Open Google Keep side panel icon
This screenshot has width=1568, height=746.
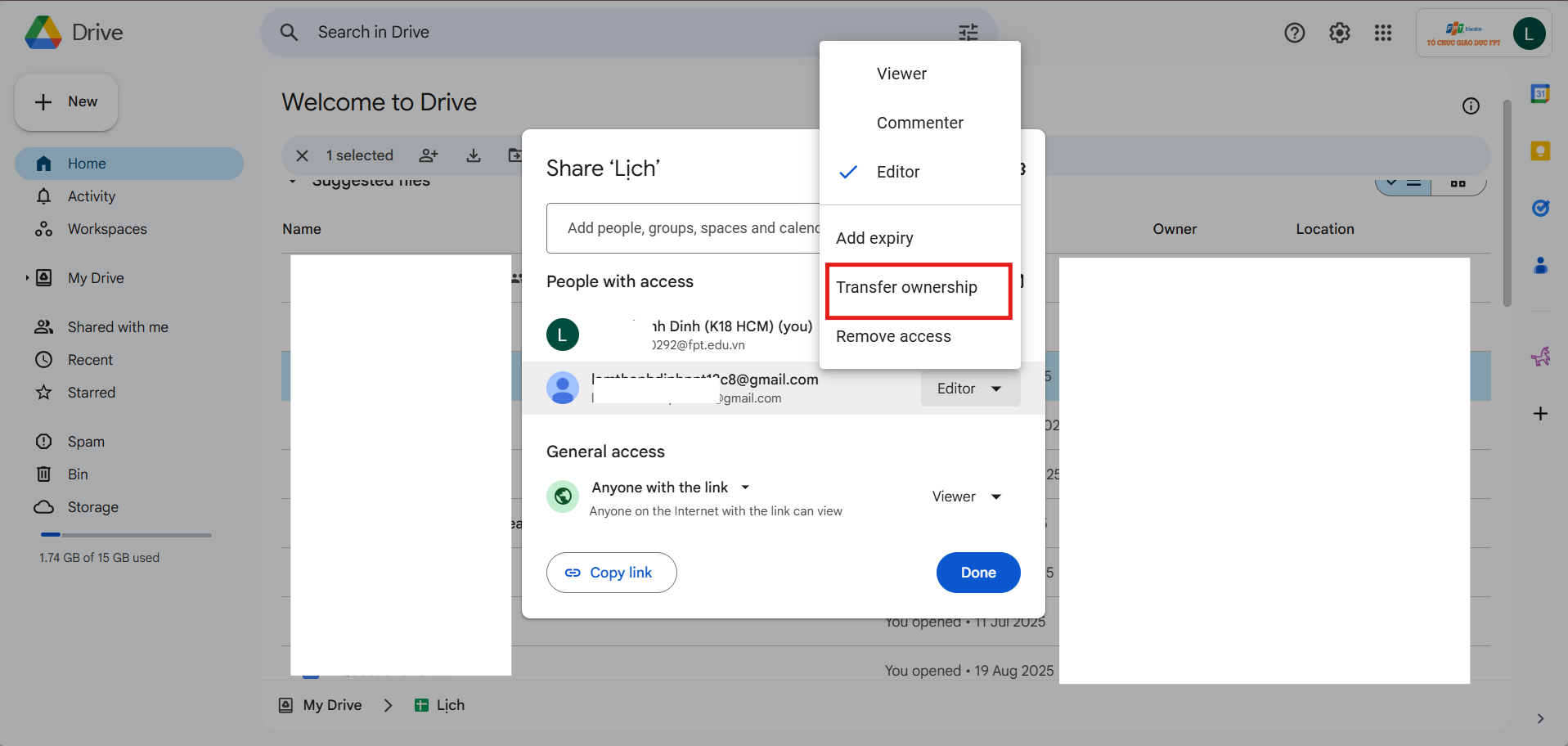coord(1540,151)
